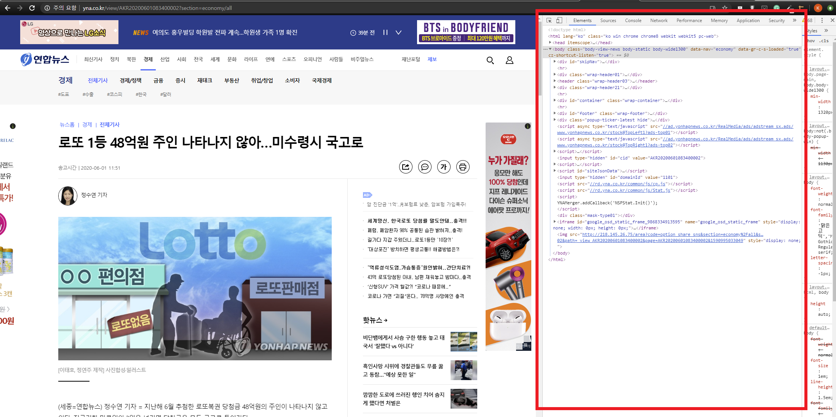Open site search magnifier icon
This screenshot has width=836, height=417.
pyautogui.click(x=490, y=60)
